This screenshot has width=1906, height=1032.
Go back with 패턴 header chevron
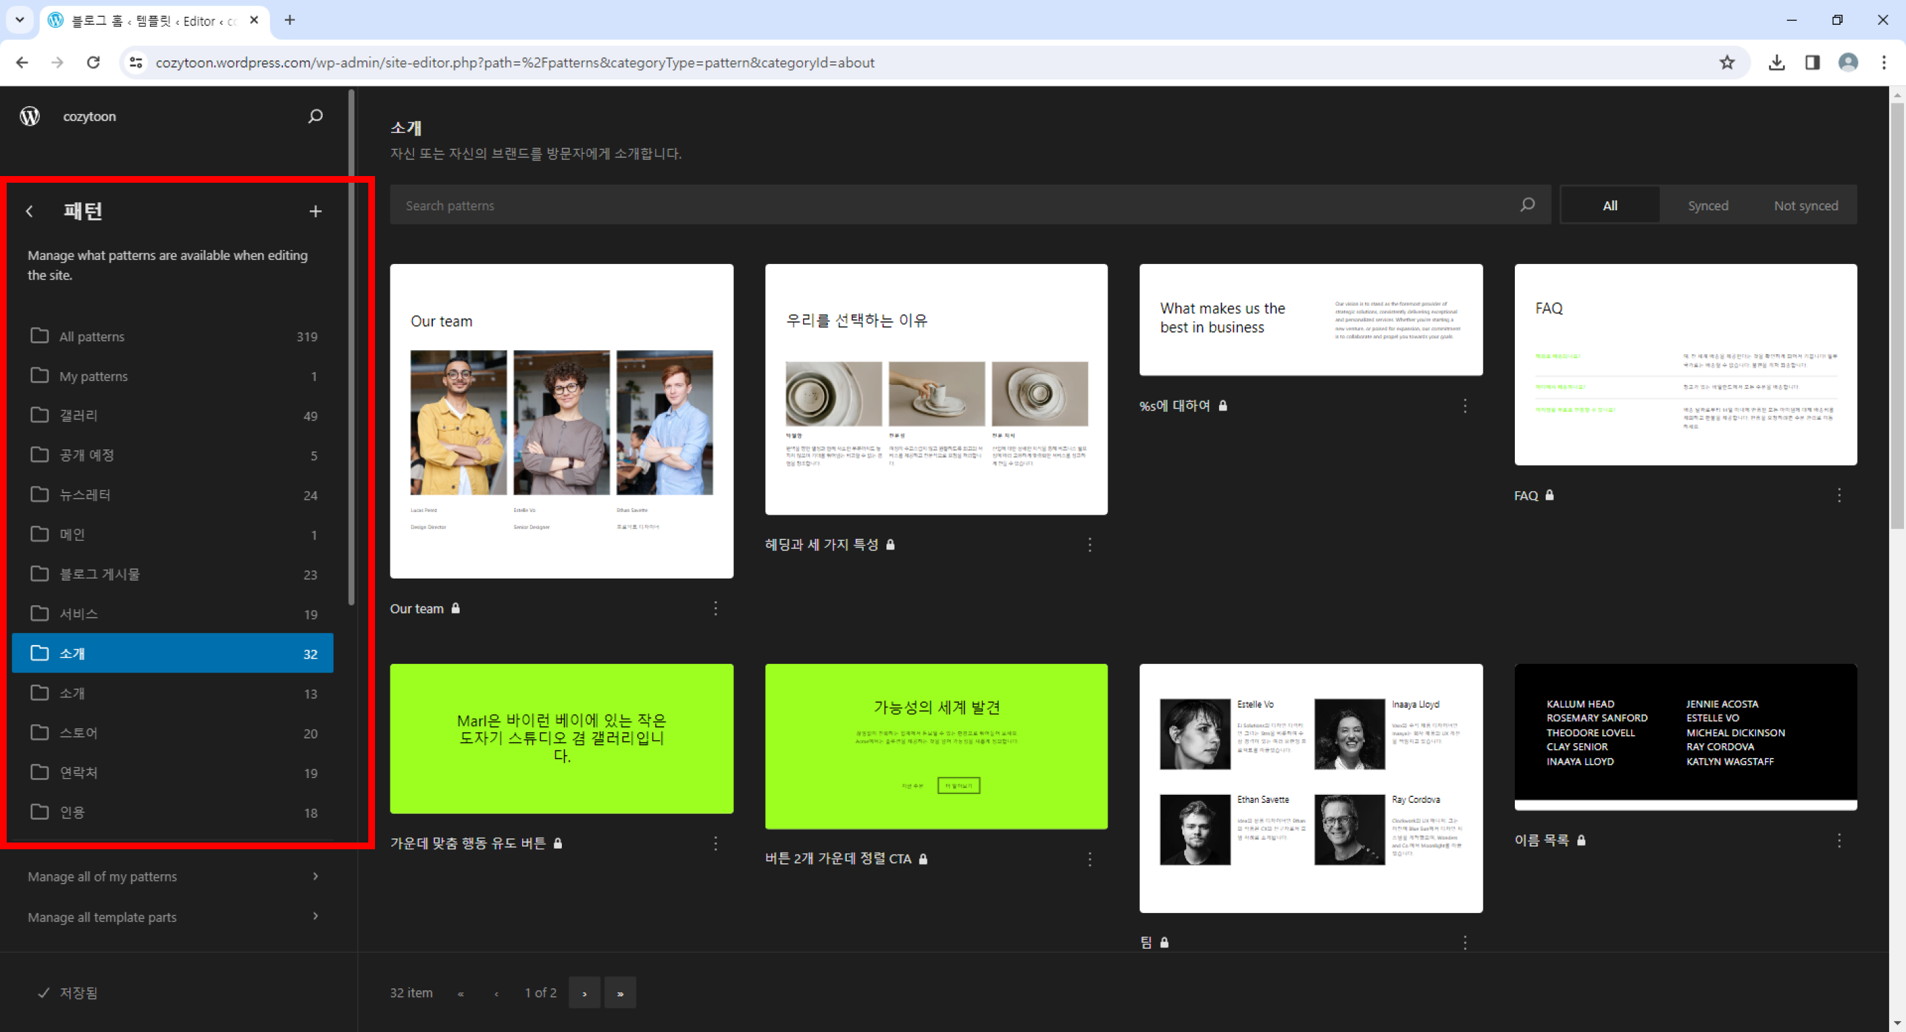pos(30,212)
